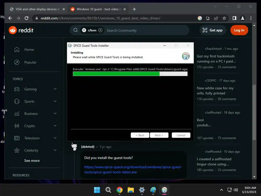
Task: Toggle the browser side panel
Action: point(234,18)
